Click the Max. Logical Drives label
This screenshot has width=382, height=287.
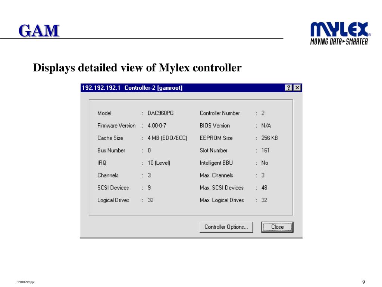click(x=222, y=200)
